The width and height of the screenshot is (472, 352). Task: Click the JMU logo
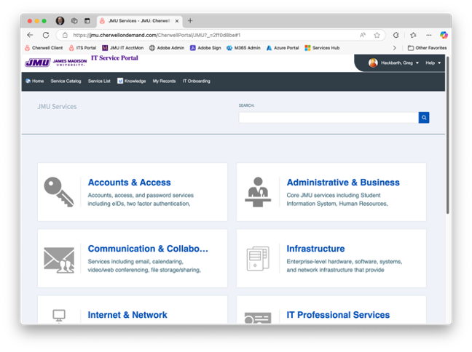tap(55, 63)
